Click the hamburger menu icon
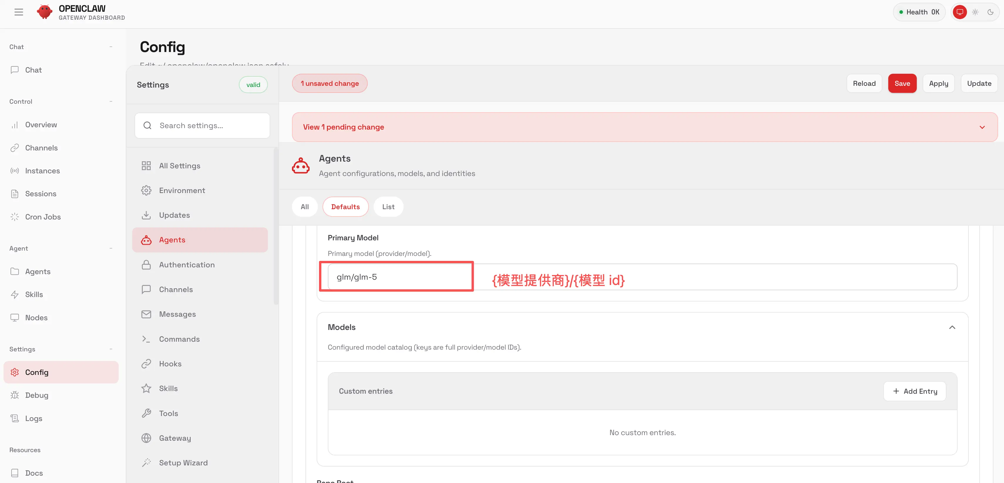This screenshot has height=483, width=1004. (x=19, y=12)
